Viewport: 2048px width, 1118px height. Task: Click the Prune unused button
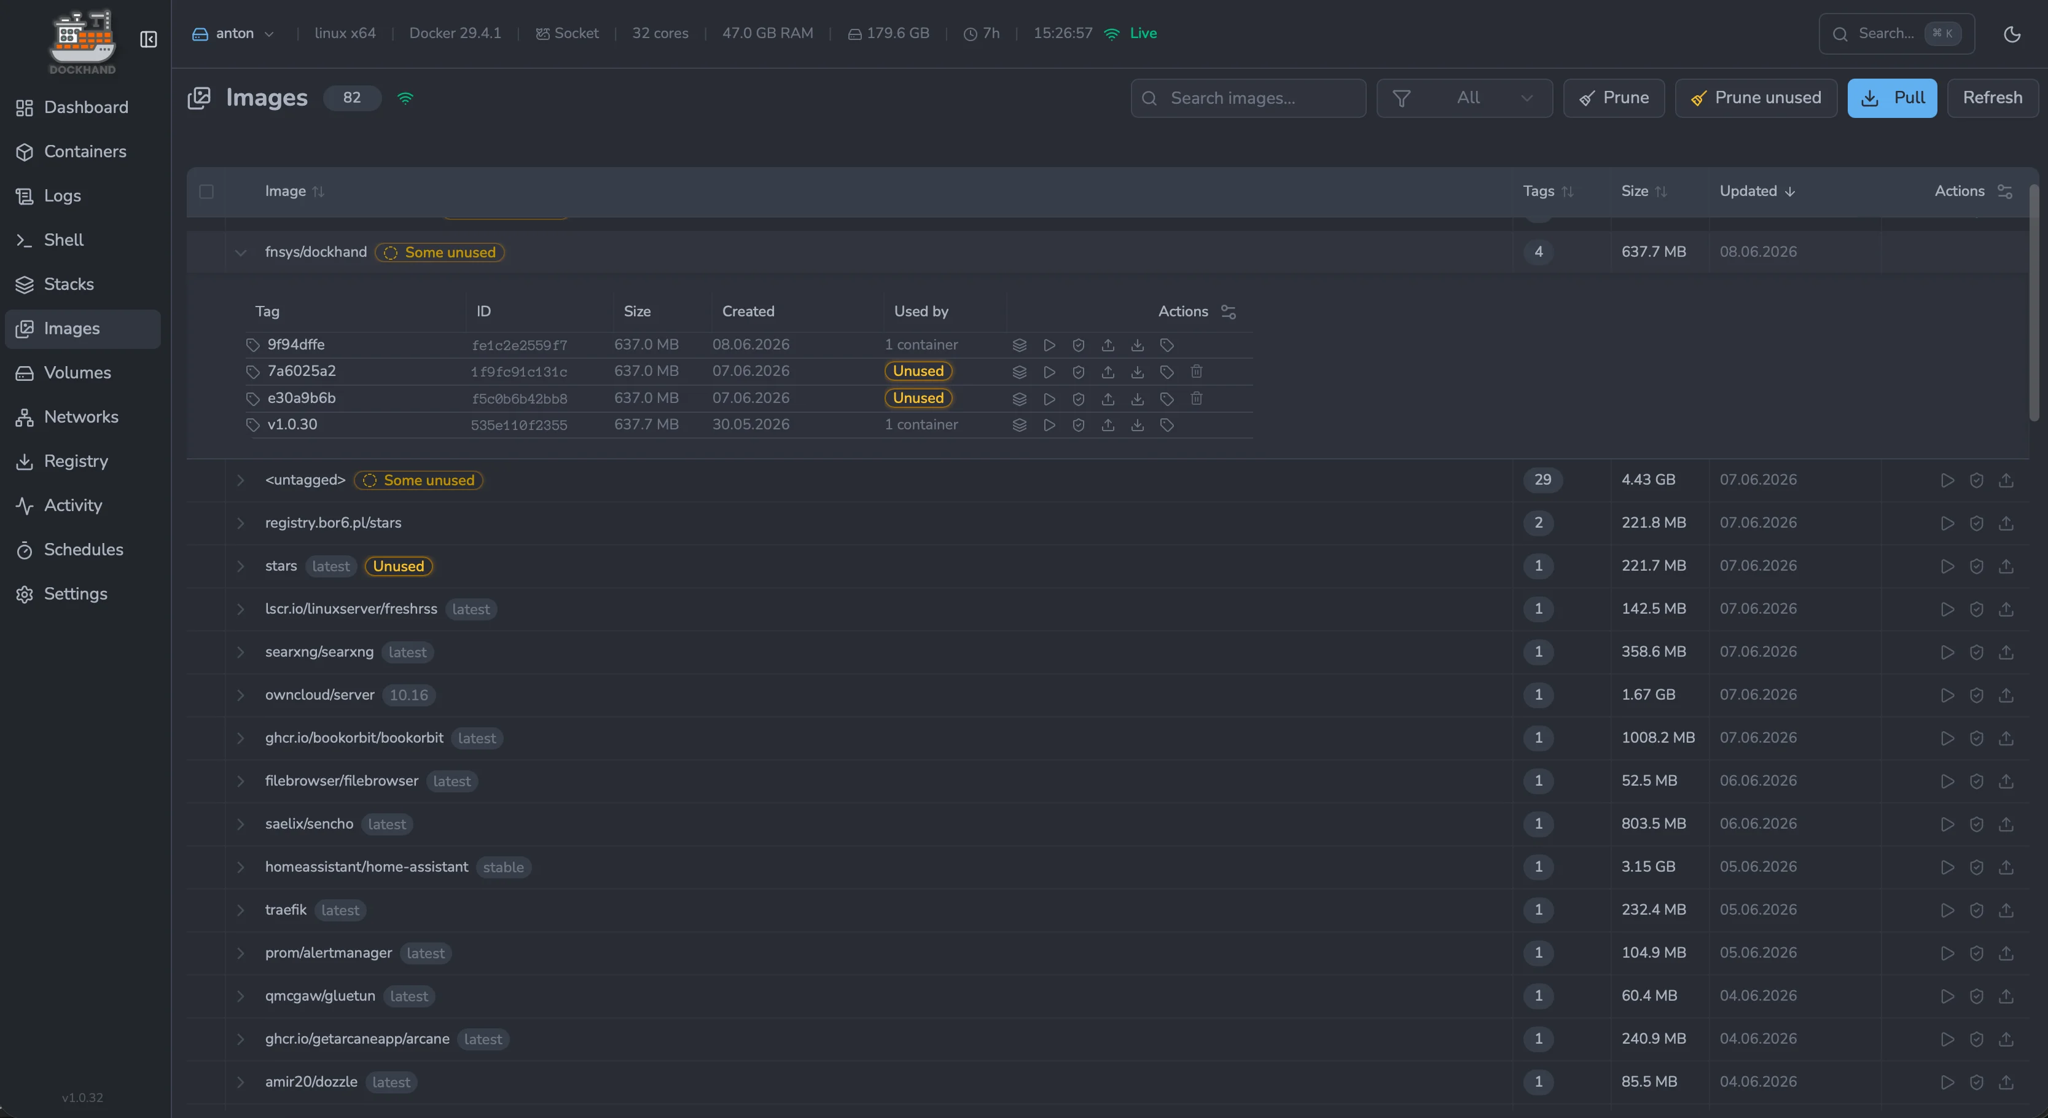(x=1756, y=98)
